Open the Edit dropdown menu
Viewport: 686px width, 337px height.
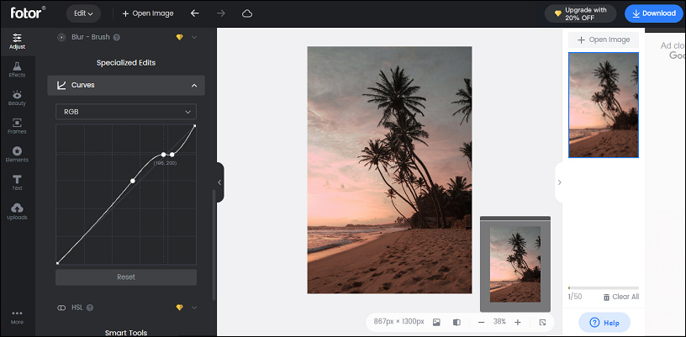[83, 13]
